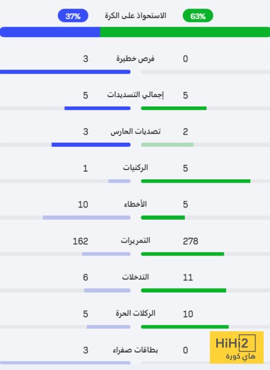Select the فرص خطيرة stat label
Screen dimensions: 270x370
point(135,58)
